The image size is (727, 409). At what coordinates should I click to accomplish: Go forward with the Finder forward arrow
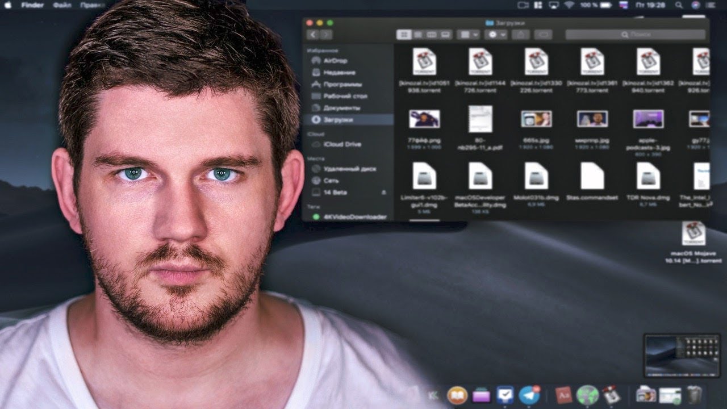click(326, 35)
